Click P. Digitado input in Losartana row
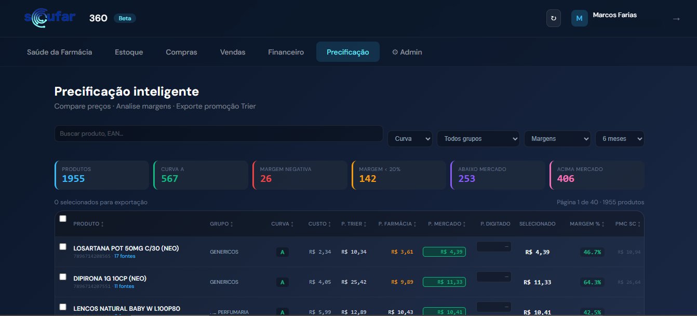The height and width of the screenshot is (316, 697). 494,247
